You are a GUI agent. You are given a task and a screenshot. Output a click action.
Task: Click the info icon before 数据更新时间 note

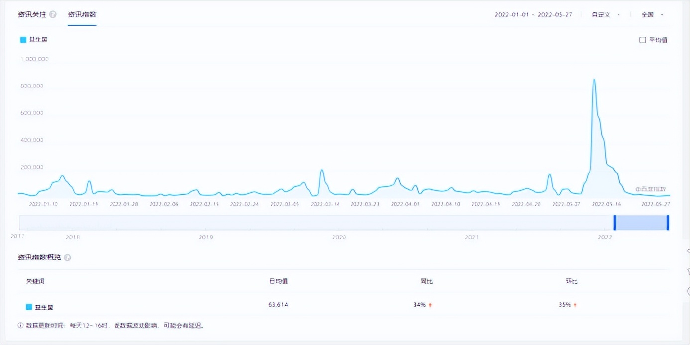(x=20, y=326)
